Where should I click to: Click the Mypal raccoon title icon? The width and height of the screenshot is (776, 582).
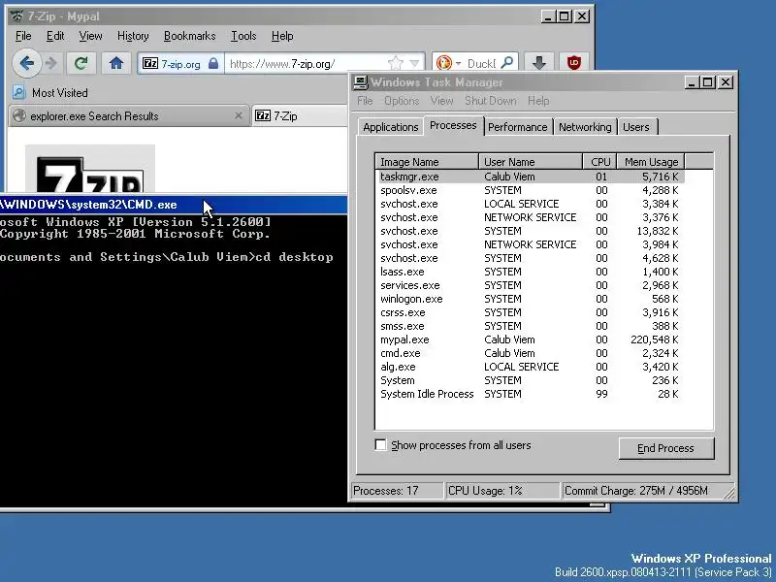[16, 16]
